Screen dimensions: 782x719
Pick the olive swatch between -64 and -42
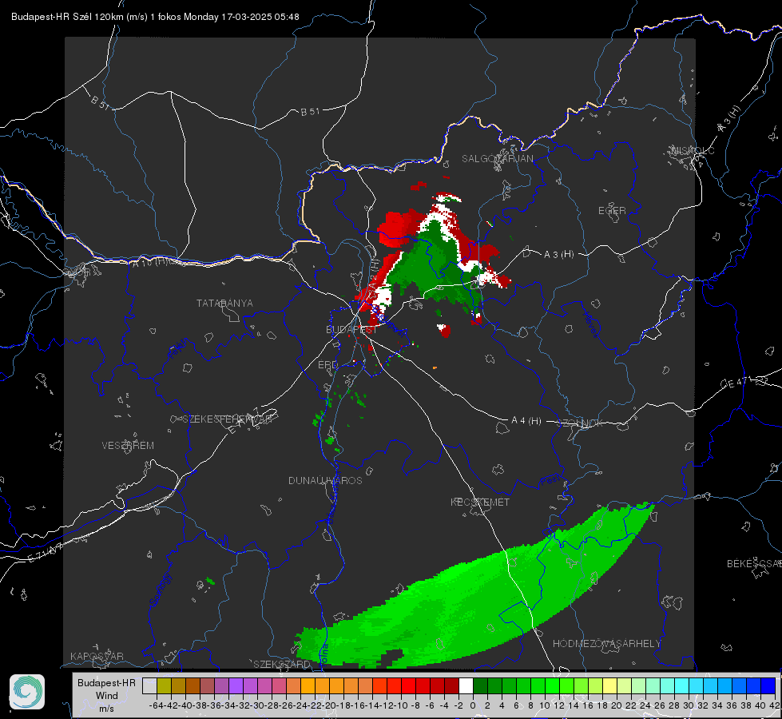(164, 686)
